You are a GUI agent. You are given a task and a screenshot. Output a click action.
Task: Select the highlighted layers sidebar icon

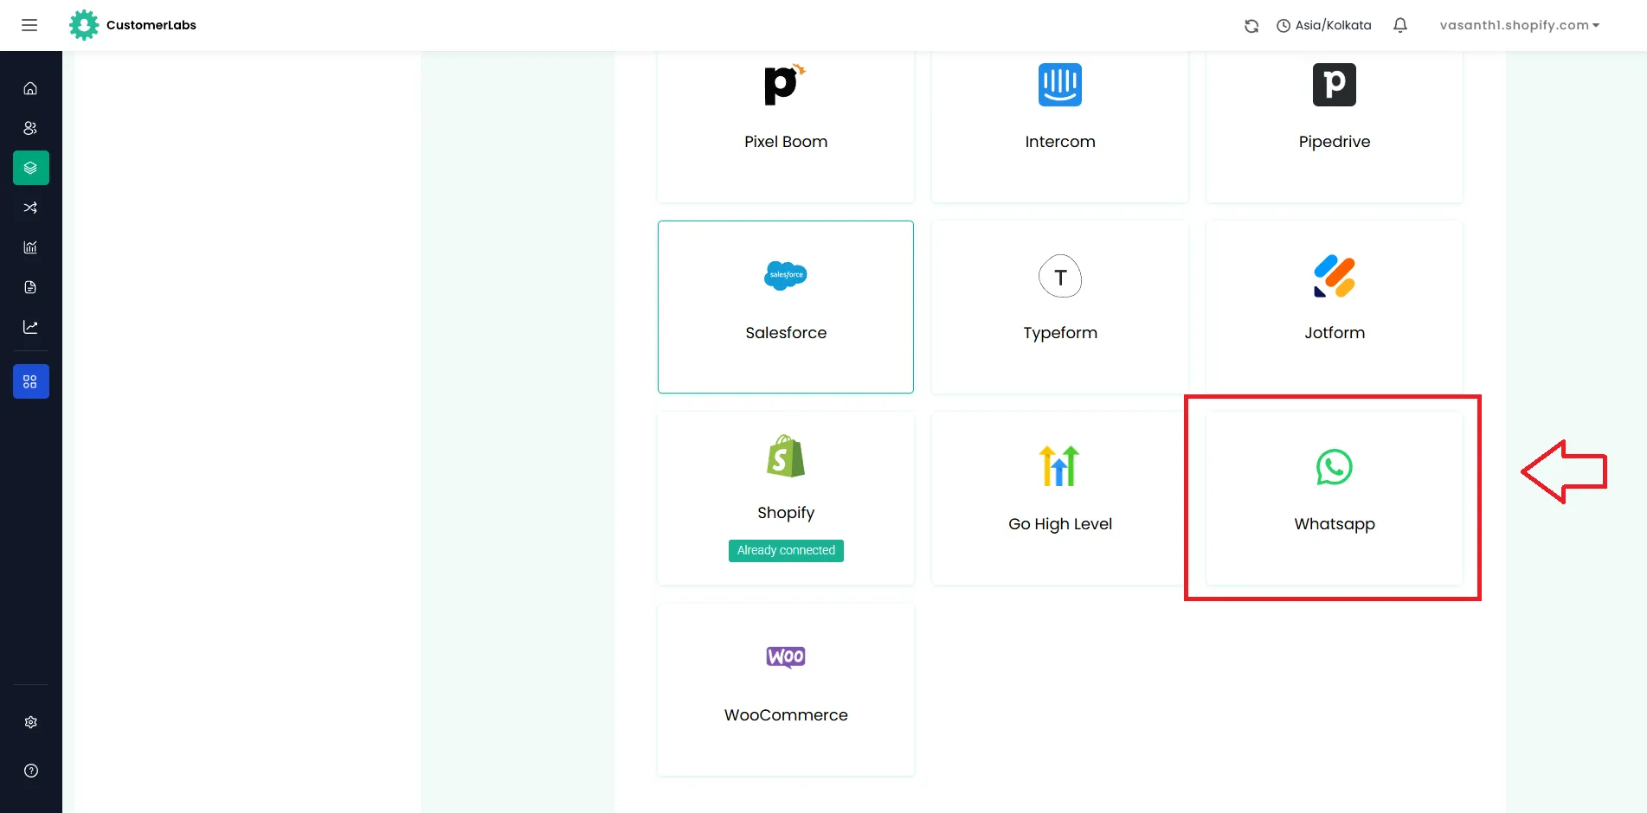(x=31, y=168)
